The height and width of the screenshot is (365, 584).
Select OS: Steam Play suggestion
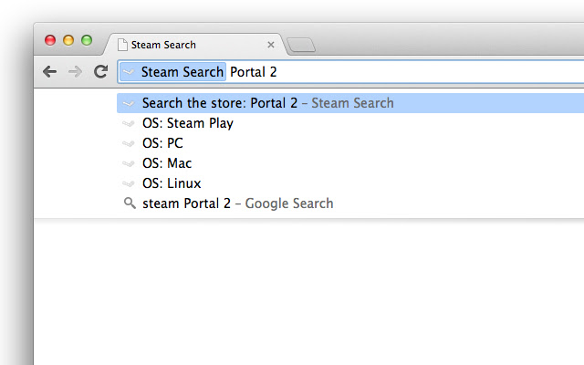tap(187, 123)
